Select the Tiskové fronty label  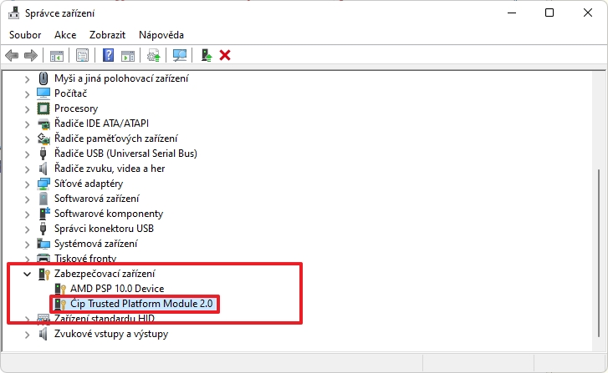[85, 259]
